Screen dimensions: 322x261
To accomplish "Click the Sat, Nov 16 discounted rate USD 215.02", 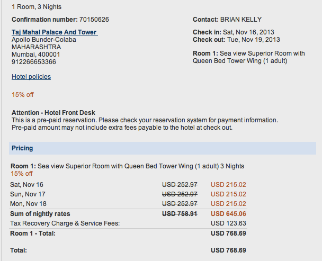I will pos(228,185).
